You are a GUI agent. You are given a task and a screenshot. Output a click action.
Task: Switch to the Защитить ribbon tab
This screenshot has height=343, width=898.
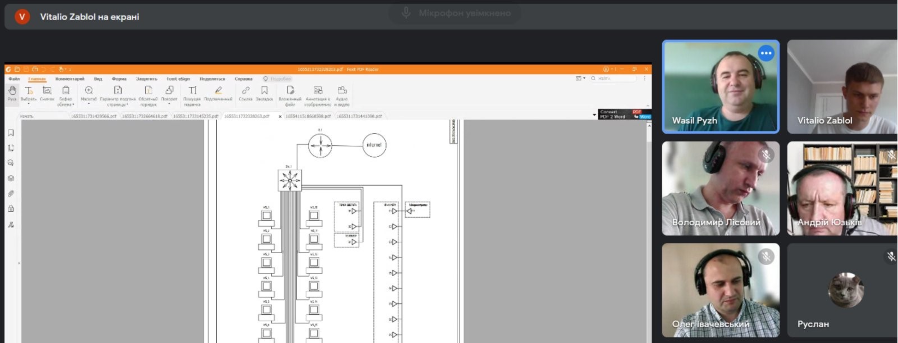coord(146,79)
